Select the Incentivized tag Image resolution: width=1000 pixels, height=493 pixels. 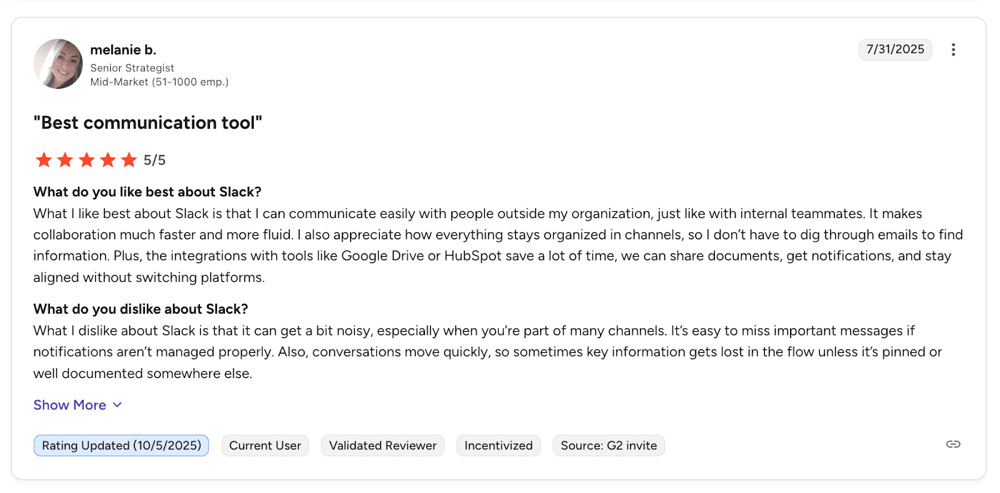coord(498,446)
